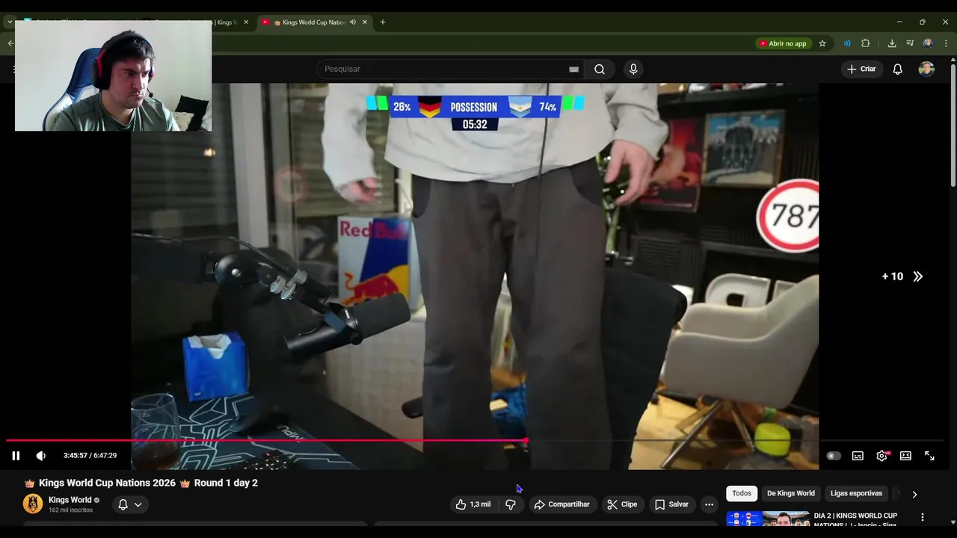Click Abrir no app button
This screenshot has width=957, height=538.
[x=783, y=43]
